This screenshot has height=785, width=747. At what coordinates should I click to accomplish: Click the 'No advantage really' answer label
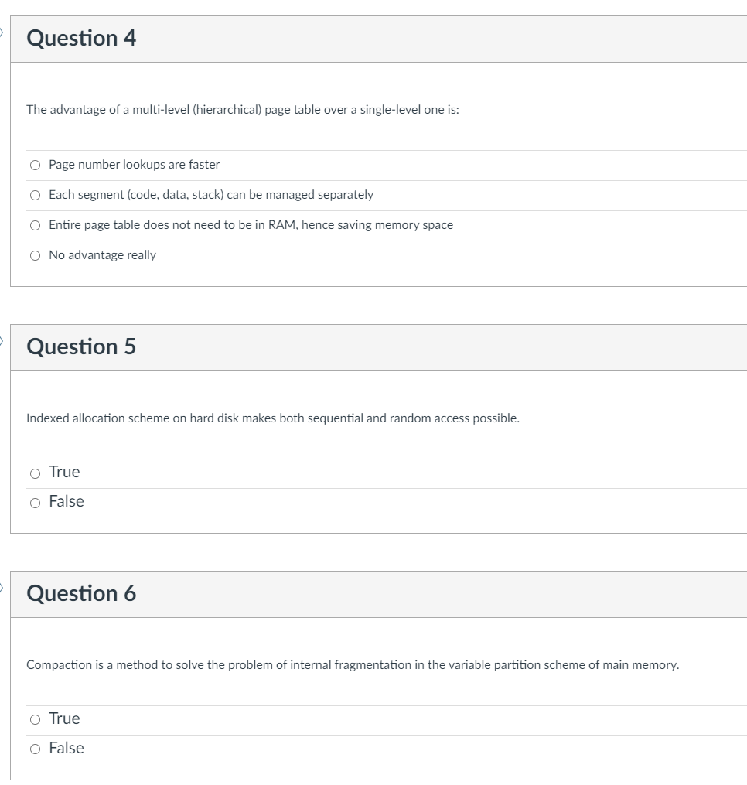click(x=103, y=255)
